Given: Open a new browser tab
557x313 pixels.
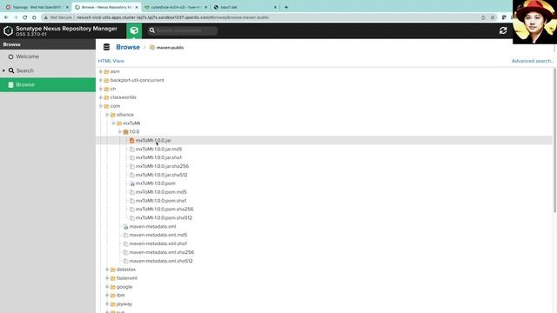Looking at the screenshot, I should point(286,7).
